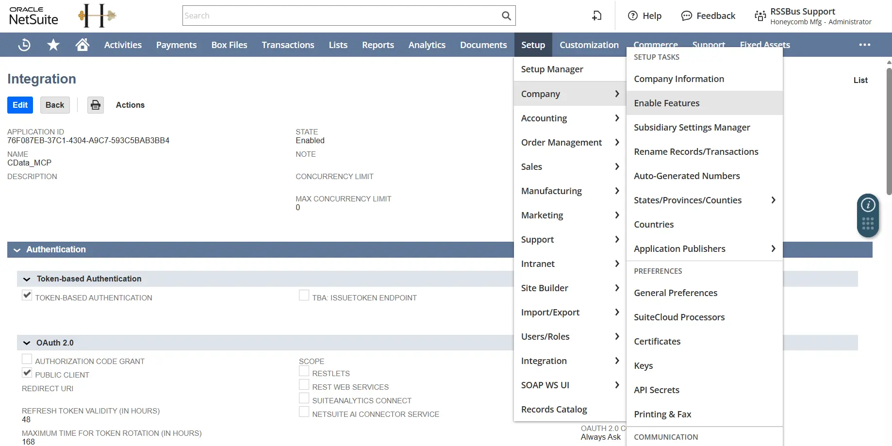Click the List link
The image size is (892, 446).
click(x=860, y=80)
